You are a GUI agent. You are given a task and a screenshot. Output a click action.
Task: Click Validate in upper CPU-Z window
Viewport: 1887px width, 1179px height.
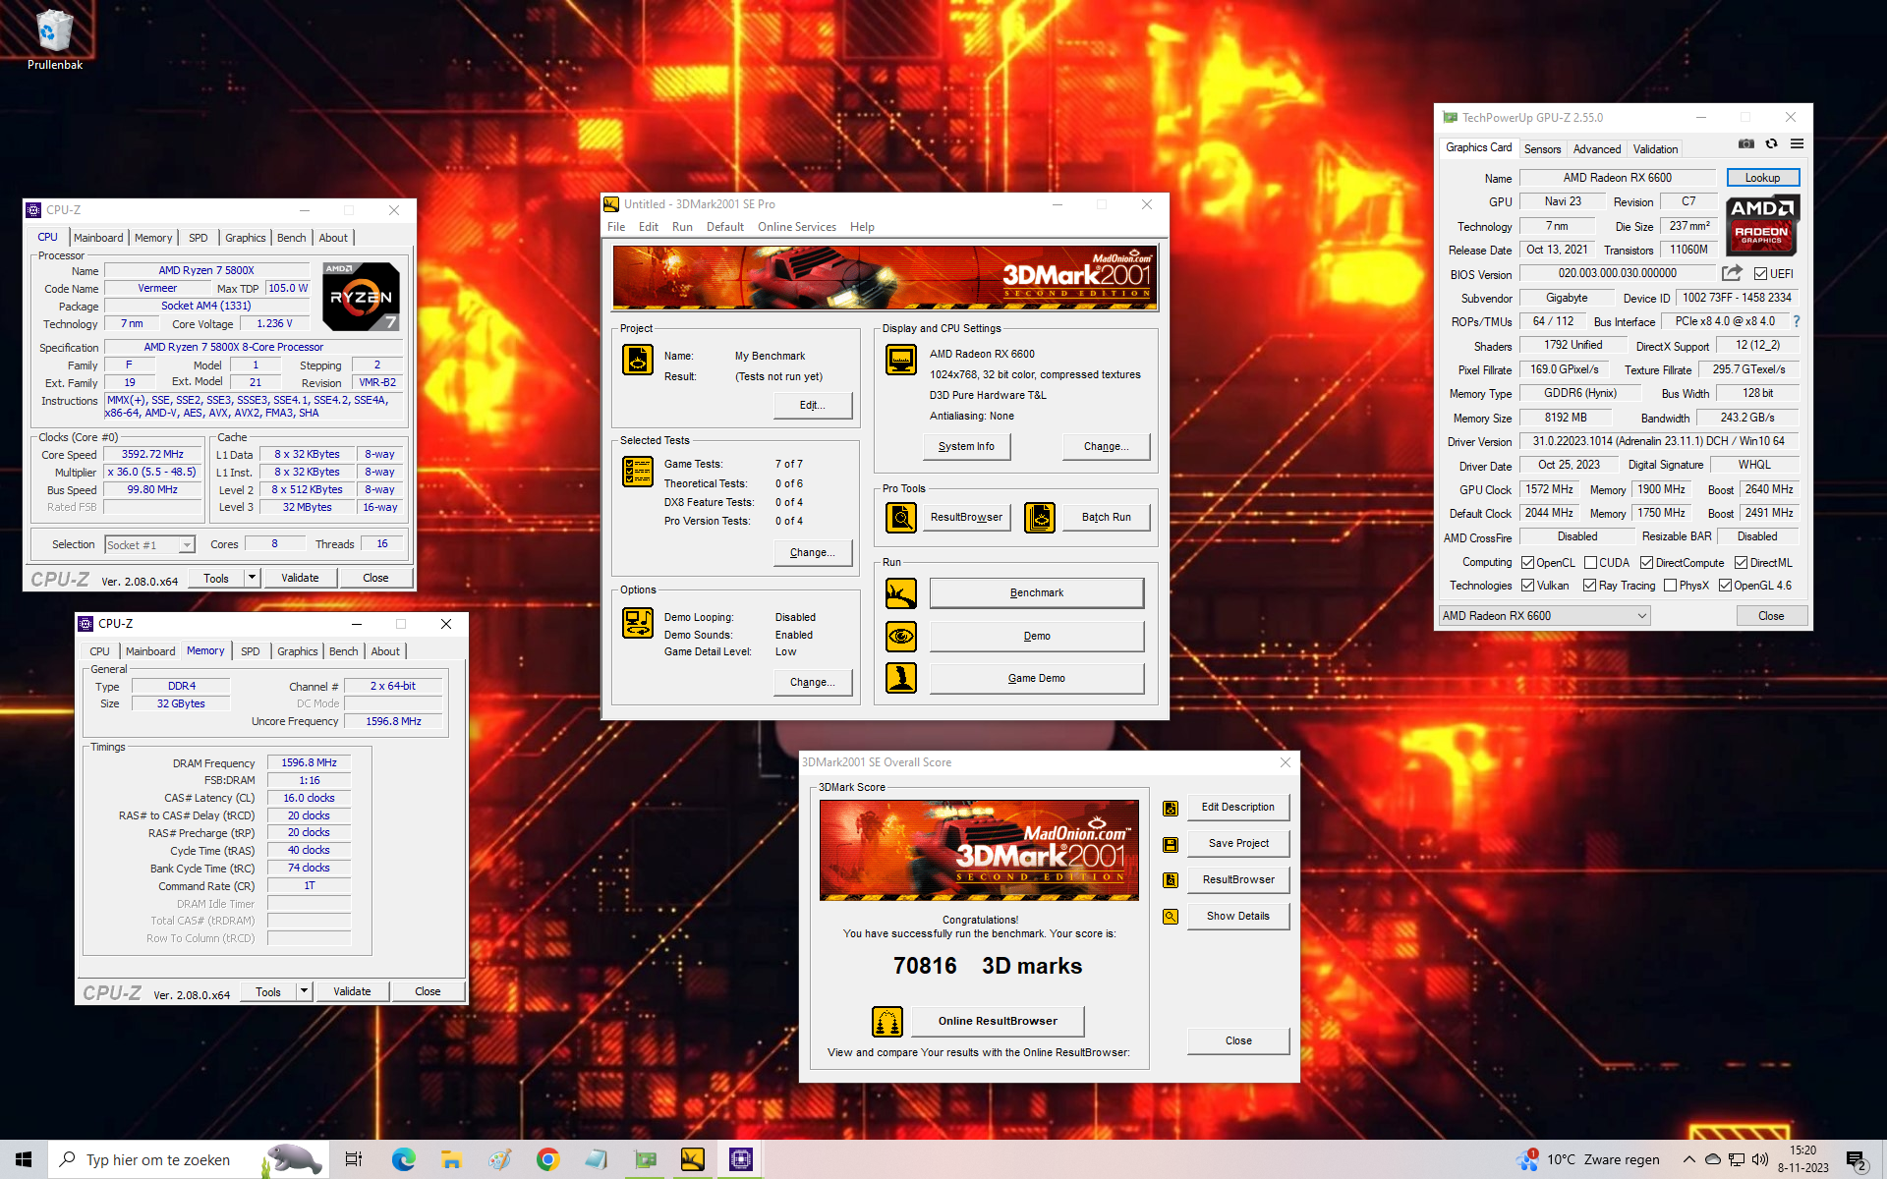[x=300, y=578]
